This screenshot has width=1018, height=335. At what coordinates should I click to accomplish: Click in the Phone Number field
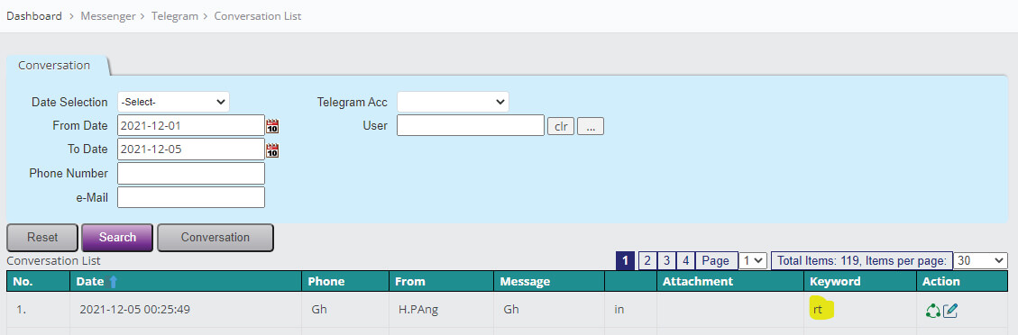coord(191,173)
